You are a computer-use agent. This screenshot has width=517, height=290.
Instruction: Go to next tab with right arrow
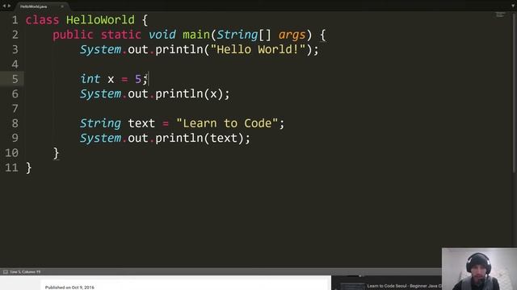9,6
